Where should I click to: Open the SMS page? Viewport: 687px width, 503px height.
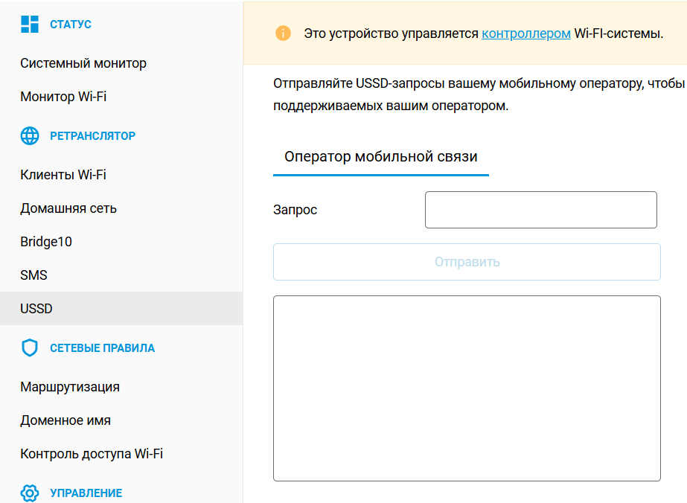pos(33,275)
